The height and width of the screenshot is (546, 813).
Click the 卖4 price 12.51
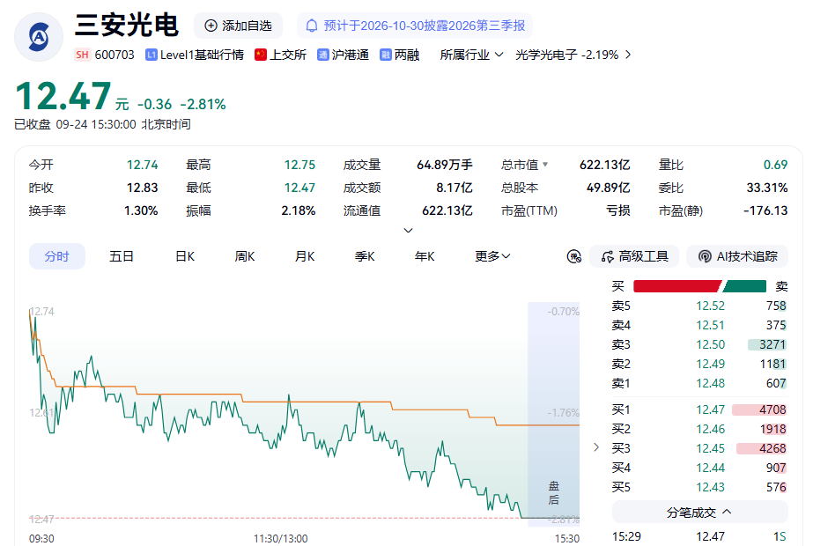coord(710,325)
